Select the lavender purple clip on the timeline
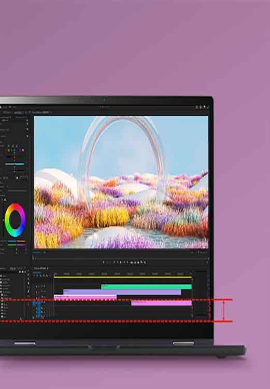 tap(122, 292)
